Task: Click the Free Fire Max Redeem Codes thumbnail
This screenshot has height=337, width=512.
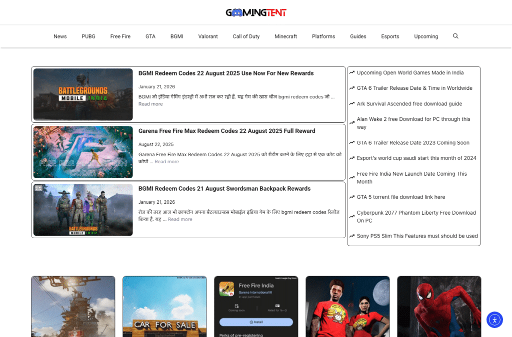Action: [83, 152]
